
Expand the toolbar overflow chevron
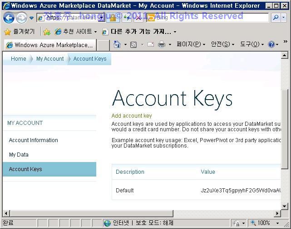(x=286, y=42)
